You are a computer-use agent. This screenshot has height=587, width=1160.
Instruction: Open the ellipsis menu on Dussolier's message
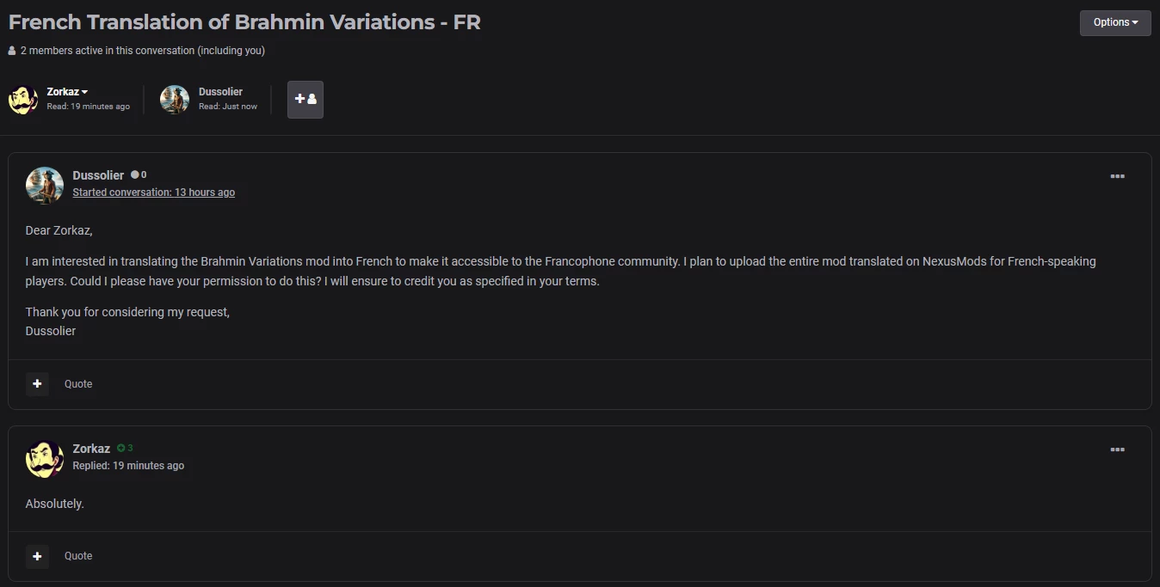tap(1117, 176)
